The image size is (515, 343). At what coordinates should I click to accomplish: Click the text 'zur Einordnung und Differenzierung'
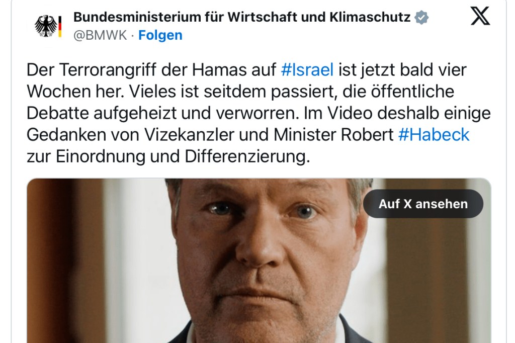pyautogui.click(x=167, y=157)
